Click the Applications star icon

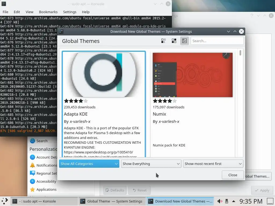coord(32,189)
